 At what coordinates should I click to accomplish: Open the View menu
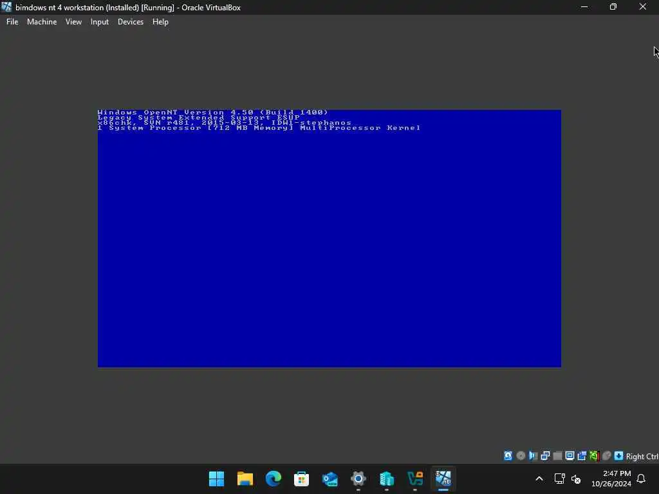(73, 22)
